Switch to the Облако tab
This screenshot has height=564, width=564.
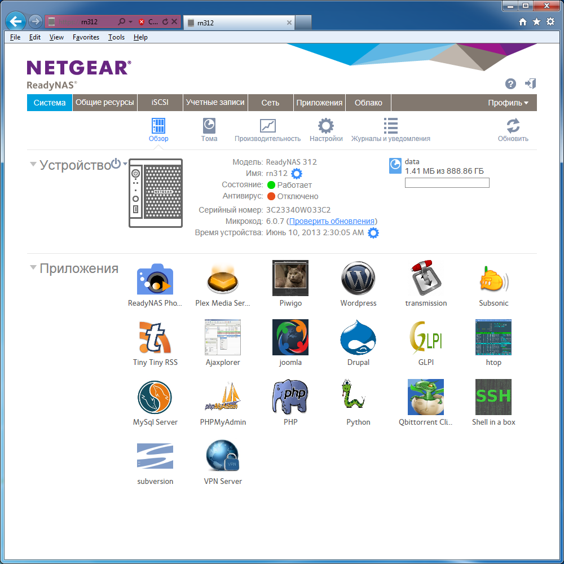point(368,103)
